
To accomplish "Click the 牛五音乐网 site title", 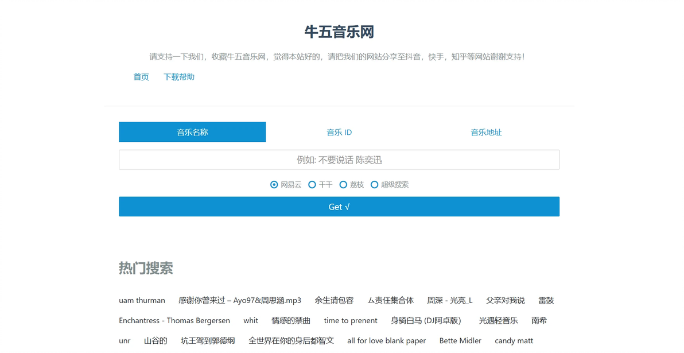I will [x=339, y=32].
